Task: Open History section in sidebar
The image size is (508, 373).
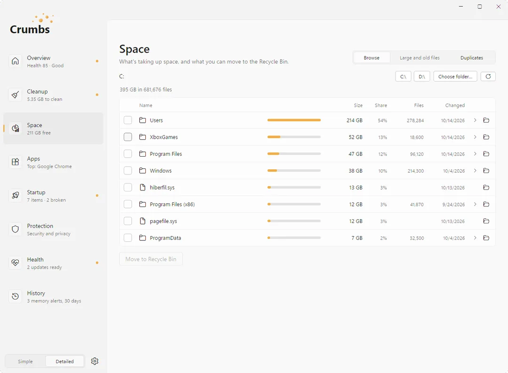Action: [x=53, y=296]
